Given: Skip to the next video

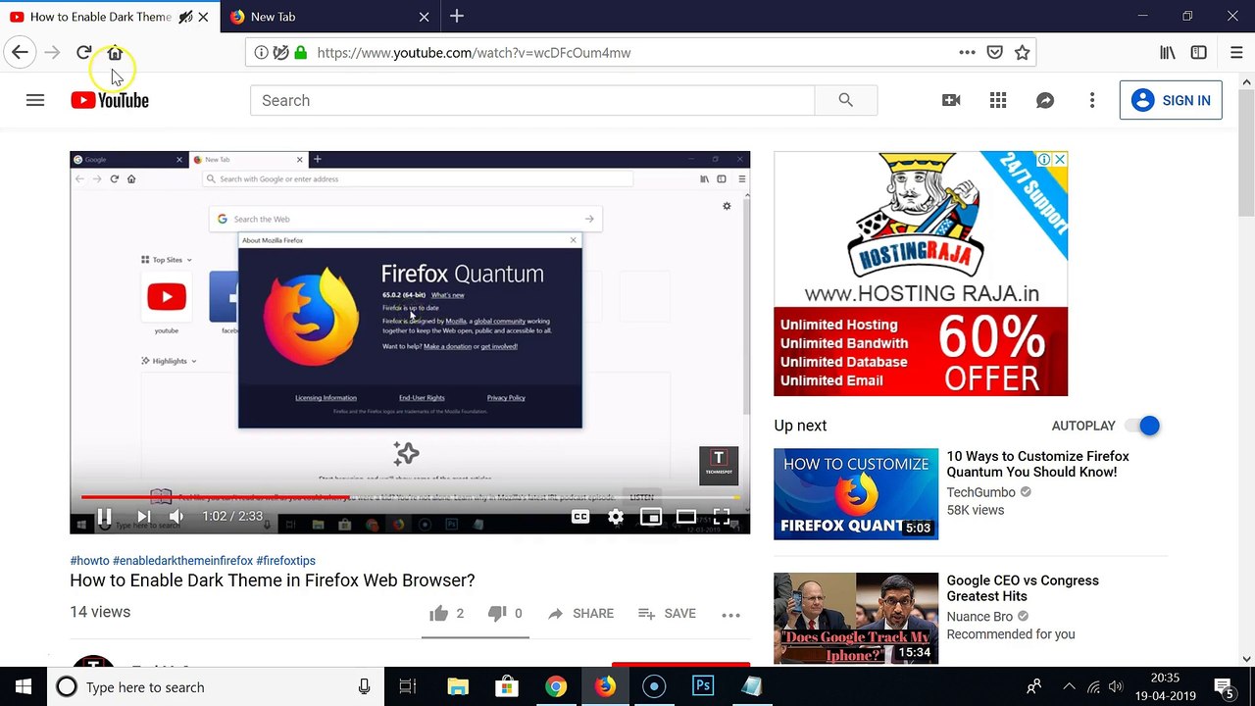Looking at the screenshot, I should [143, 517].
